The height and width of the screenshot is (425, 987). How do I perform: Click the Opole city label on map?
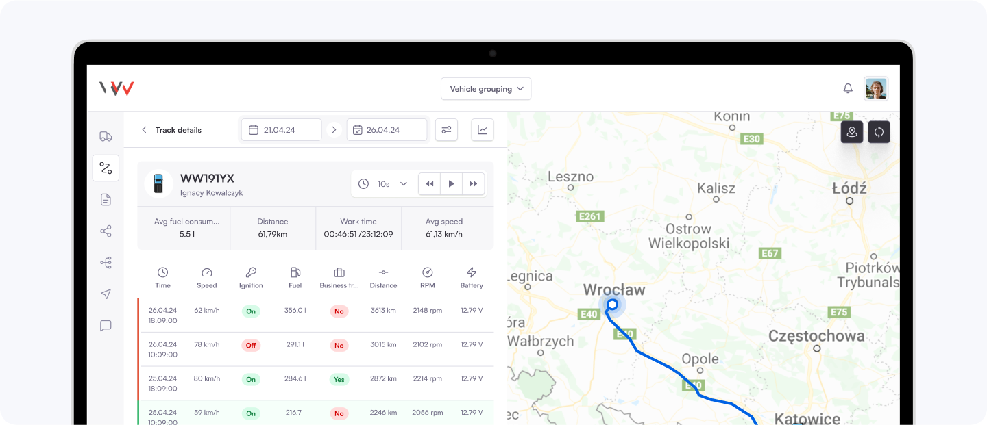coord(700,359)
